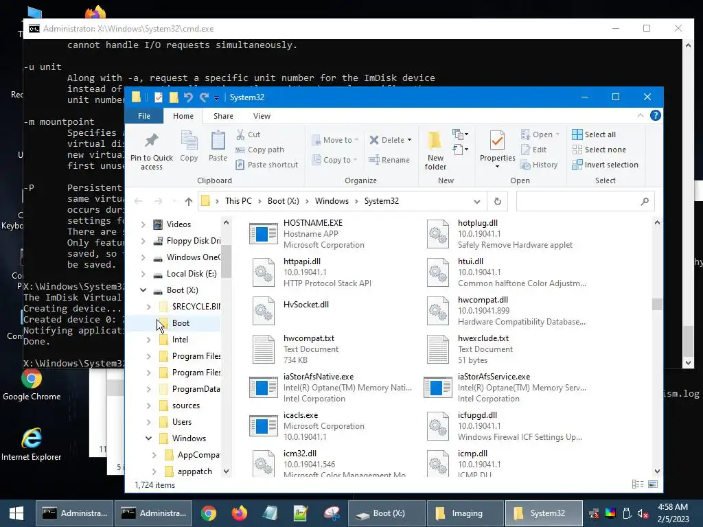Click Edit in Open group
This screenshot has height=527, width=703.
click(x=533, y=150)
